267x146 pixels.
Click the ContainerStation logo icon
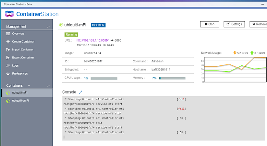(9, 14)
